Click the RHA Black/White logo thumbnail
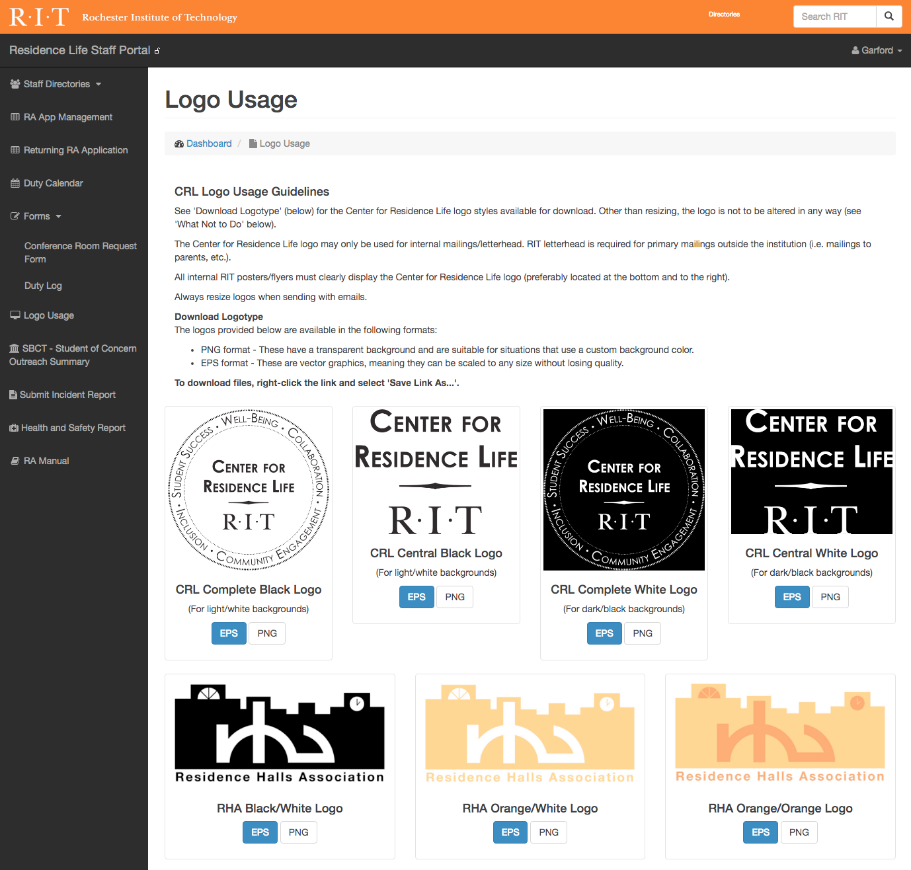Screen dimensions: 911x870 click(280, 734)
